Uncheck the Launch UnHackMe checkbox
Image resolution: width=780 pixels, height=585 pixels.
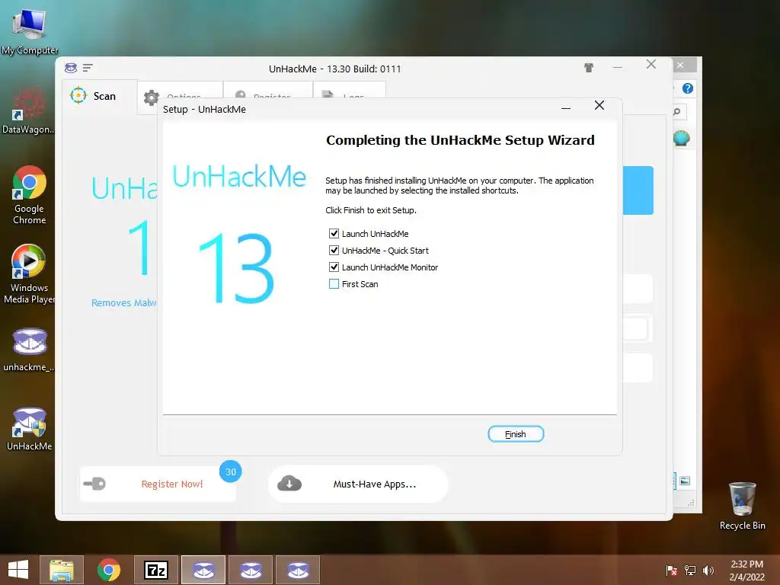(x=334, y=233)
